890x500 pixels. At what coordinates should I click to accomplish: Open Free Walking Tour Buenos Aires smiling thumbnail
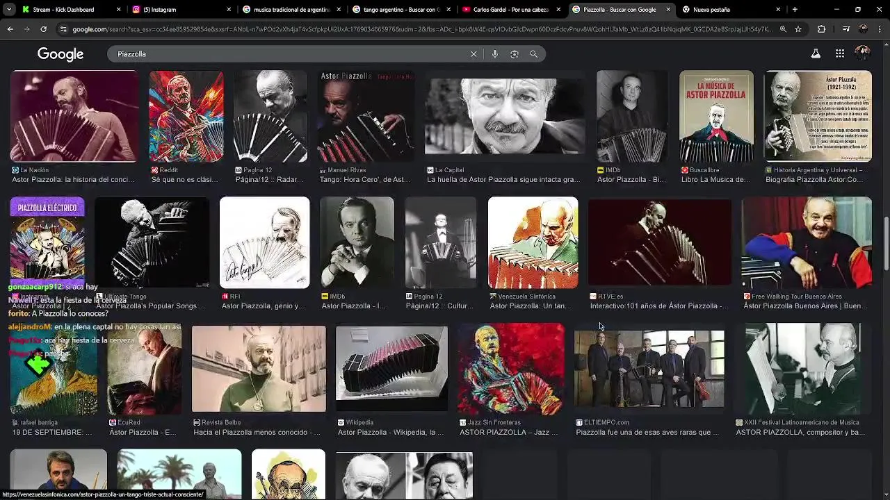(x=807, y=242)
